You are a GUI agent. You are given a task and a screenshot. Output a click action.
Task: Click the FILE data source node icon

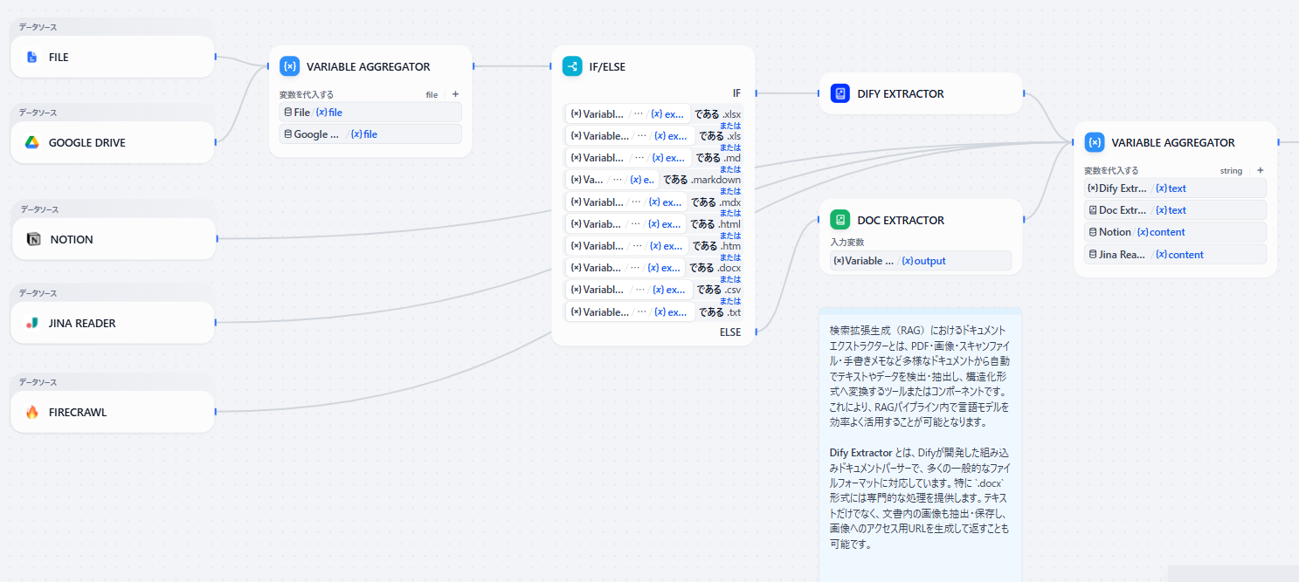click(x=32, y=58)
